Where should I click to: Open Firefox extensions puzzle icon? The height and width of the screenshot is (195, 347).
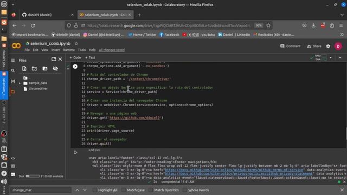point(332,25)
